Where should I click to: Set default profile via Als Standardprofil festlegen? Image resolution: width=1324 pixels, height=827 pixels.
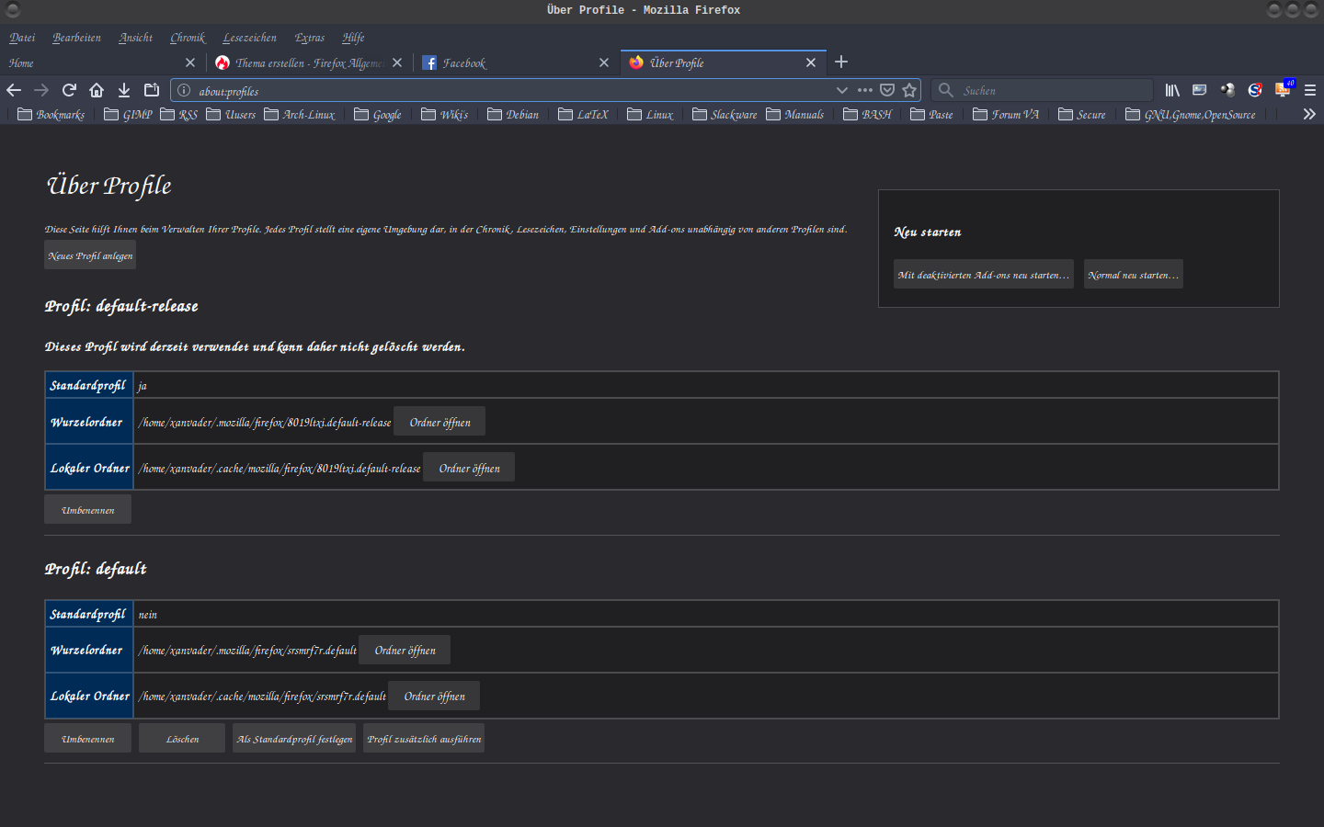pos(294,739)
